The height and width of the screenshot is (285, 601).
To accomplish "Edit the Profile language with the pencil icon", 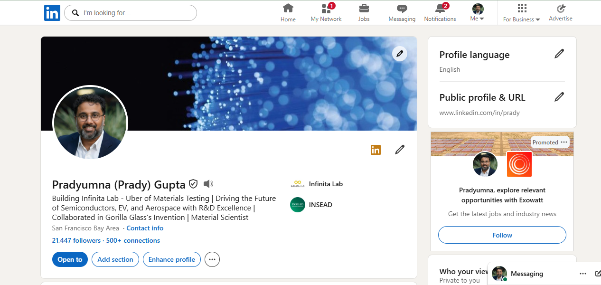I will click(559, 54).
